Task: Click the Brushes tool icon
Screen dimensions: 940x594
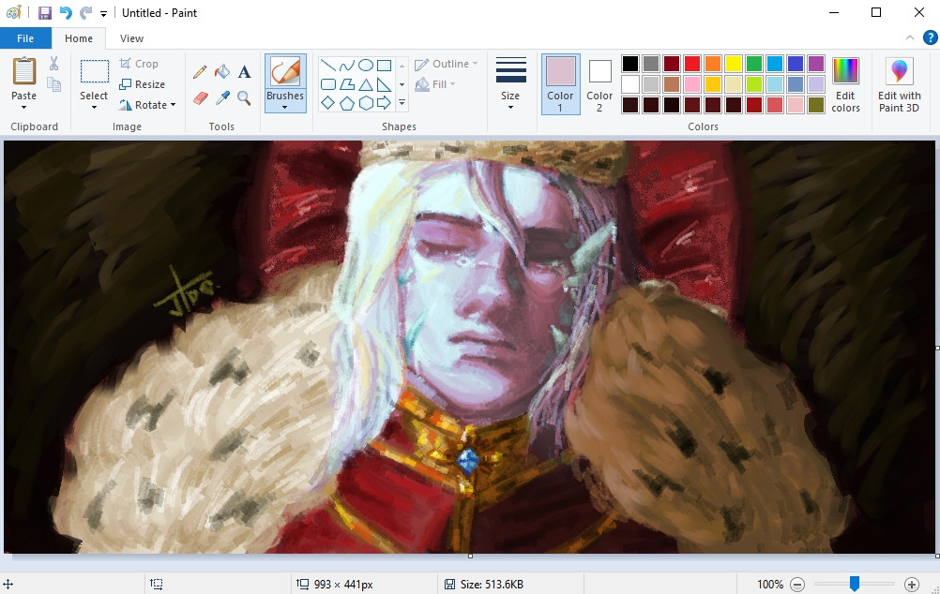Action: (285, 72)
